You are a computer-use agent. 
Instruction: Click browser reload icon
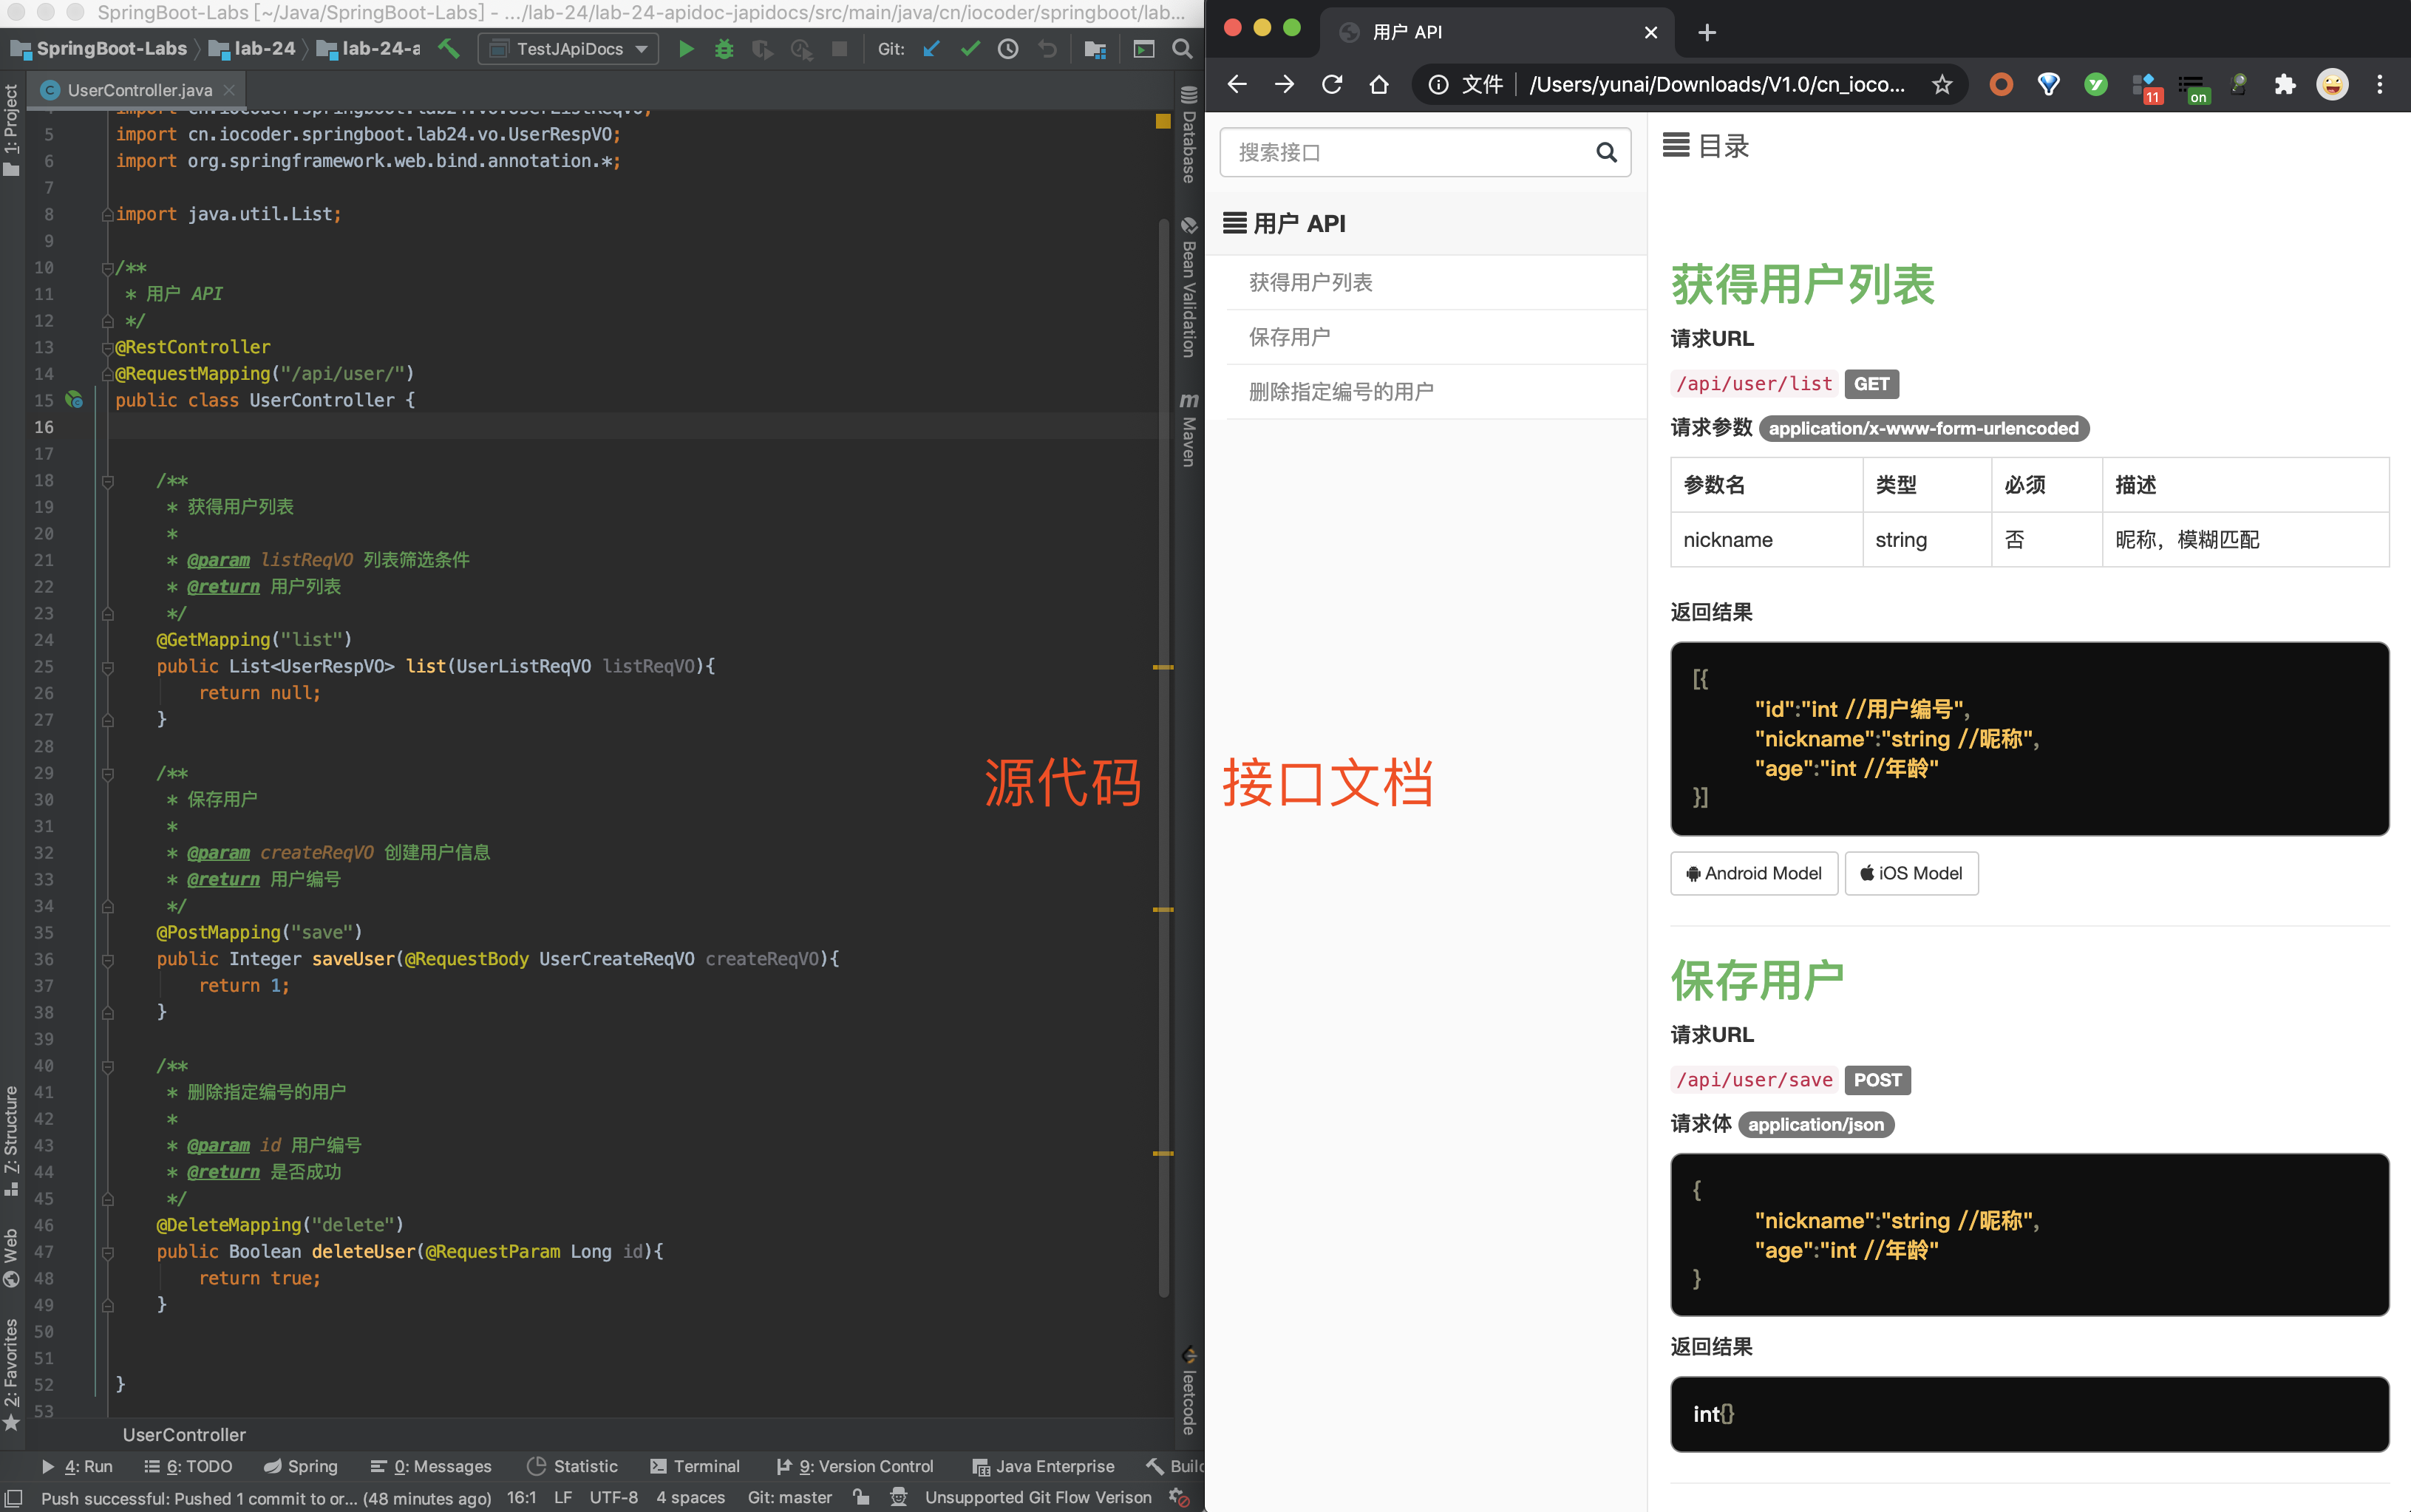coord(1332,85)
